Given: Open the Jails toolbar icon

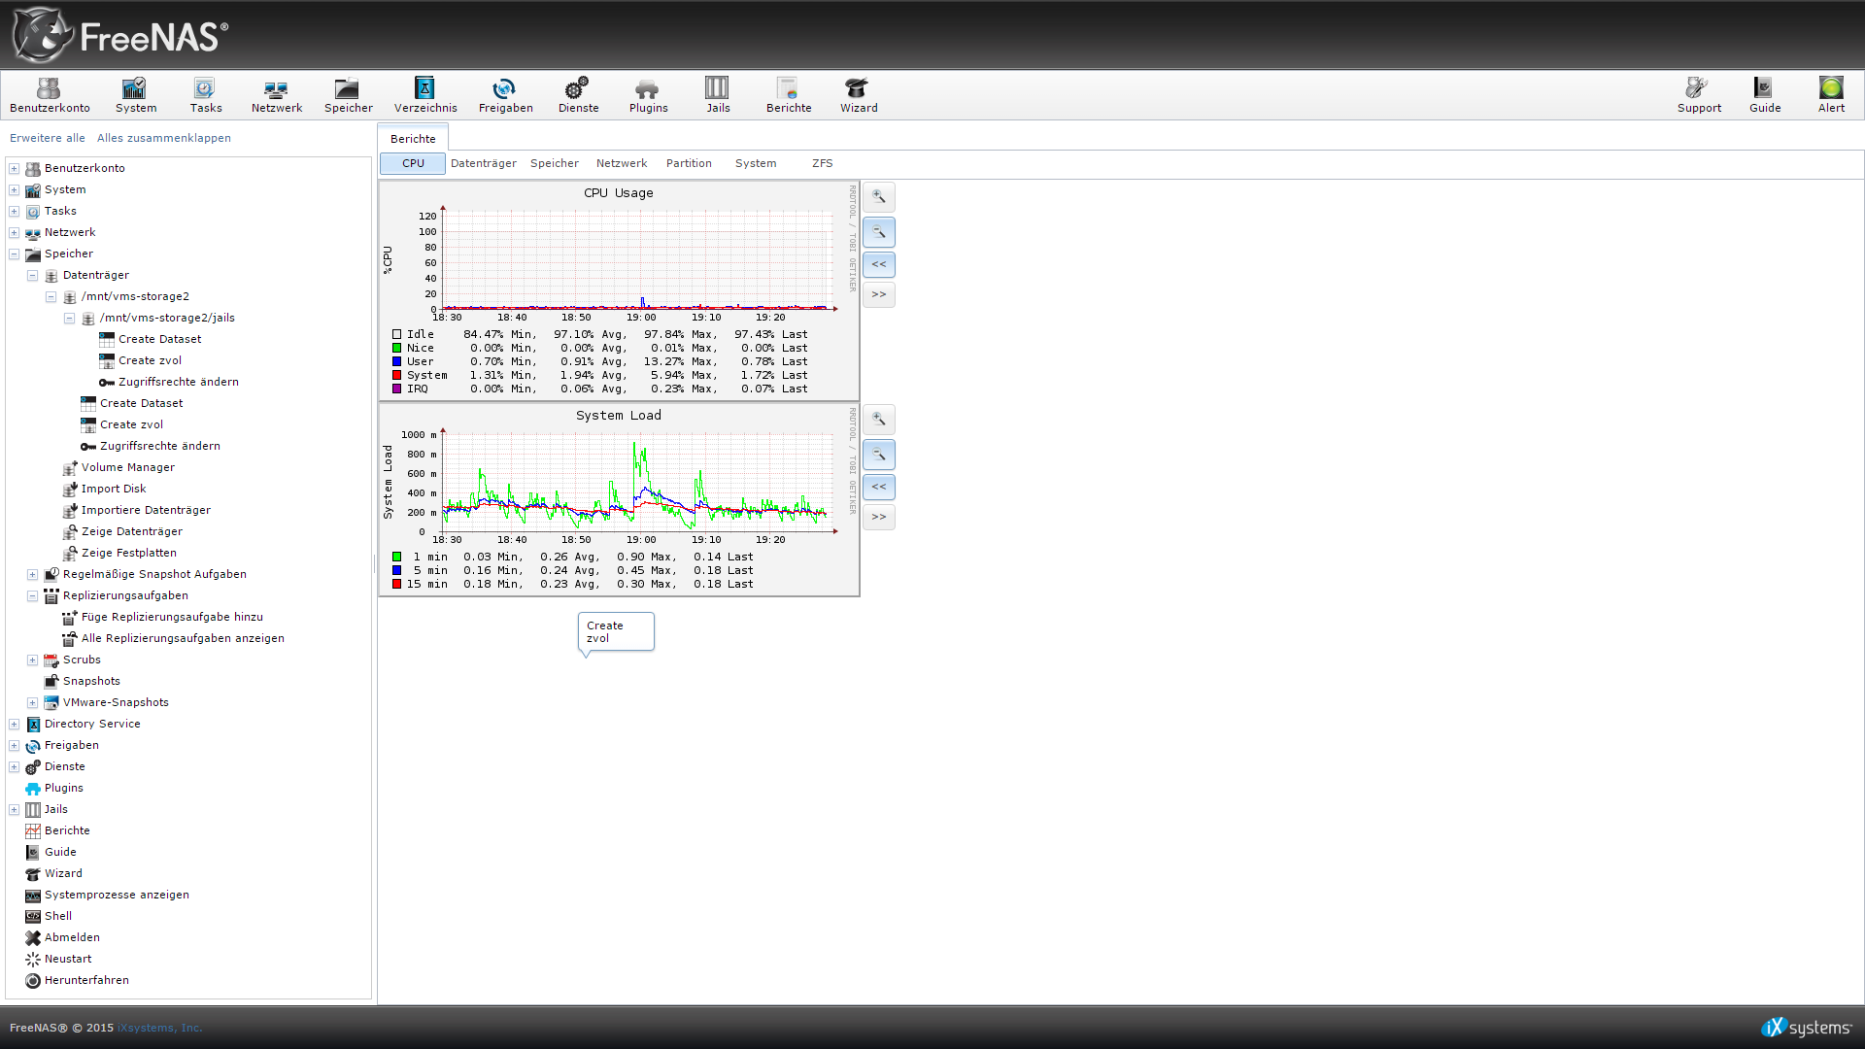Looking at the screenshot, I should (718, 95).
